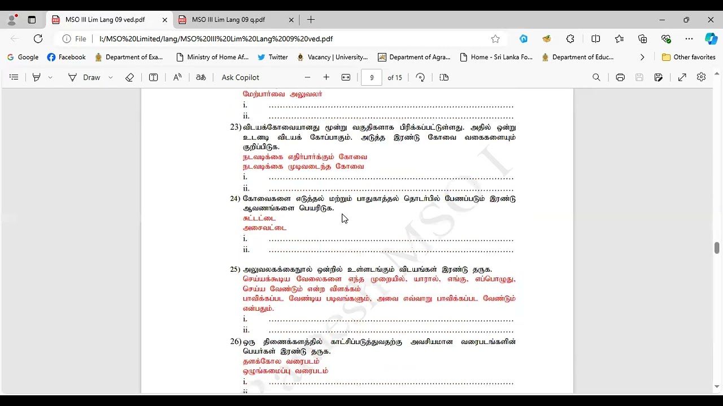
Task: Print the PDF document
Action: tap(620, 77)
